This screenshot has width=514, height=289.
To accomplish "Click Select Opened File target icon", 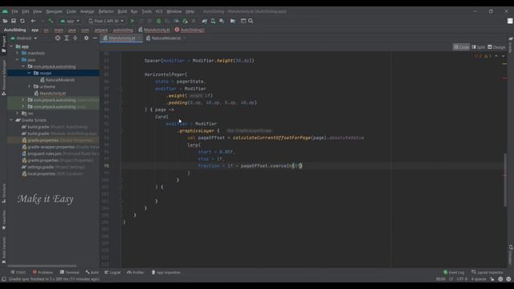I will click(58, 38).
